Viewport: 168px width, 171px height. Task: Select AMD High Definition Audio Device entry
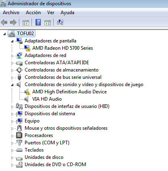click(69, 92)
